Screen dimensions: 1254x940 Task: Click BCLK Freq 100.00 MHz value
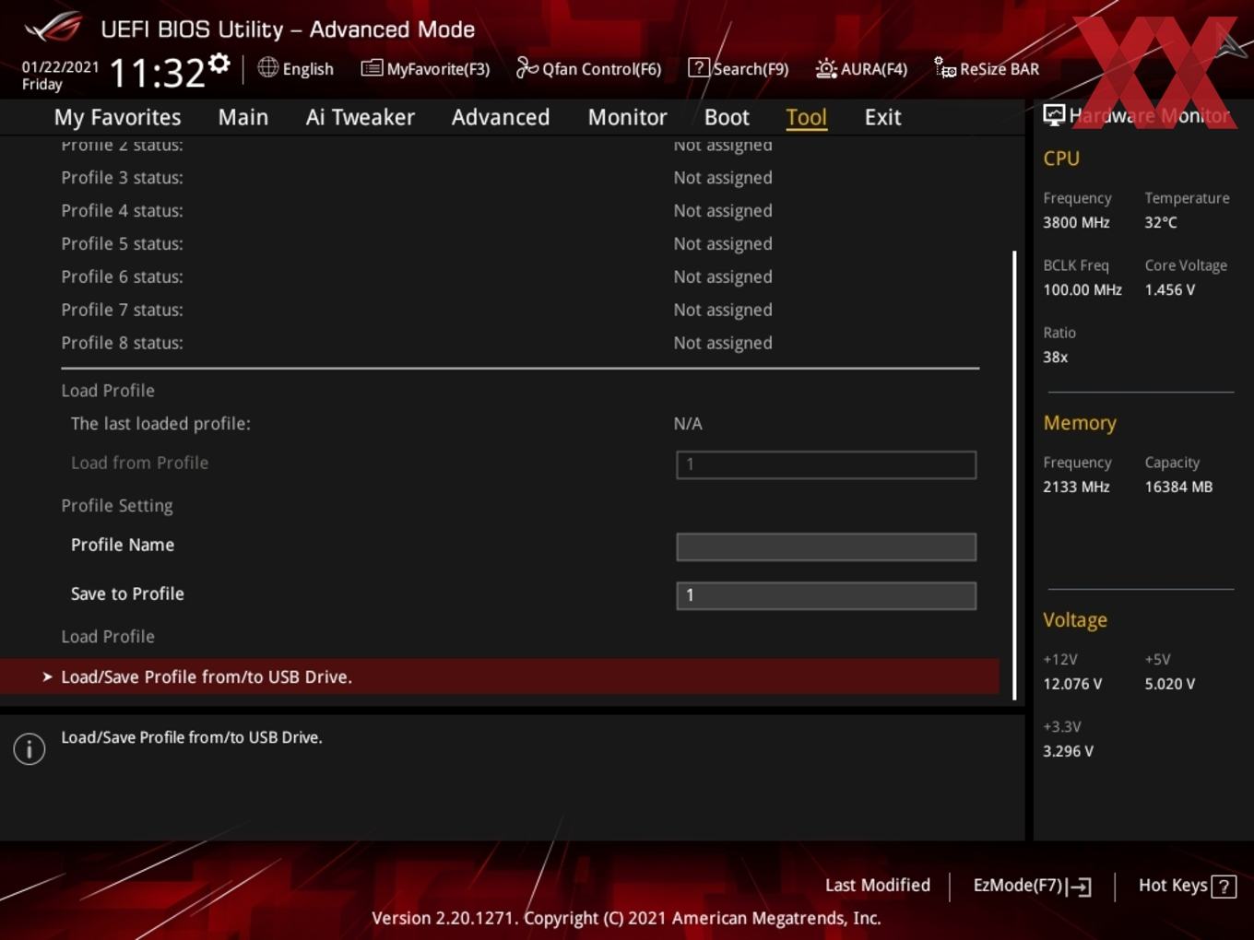click(1082, 289)
